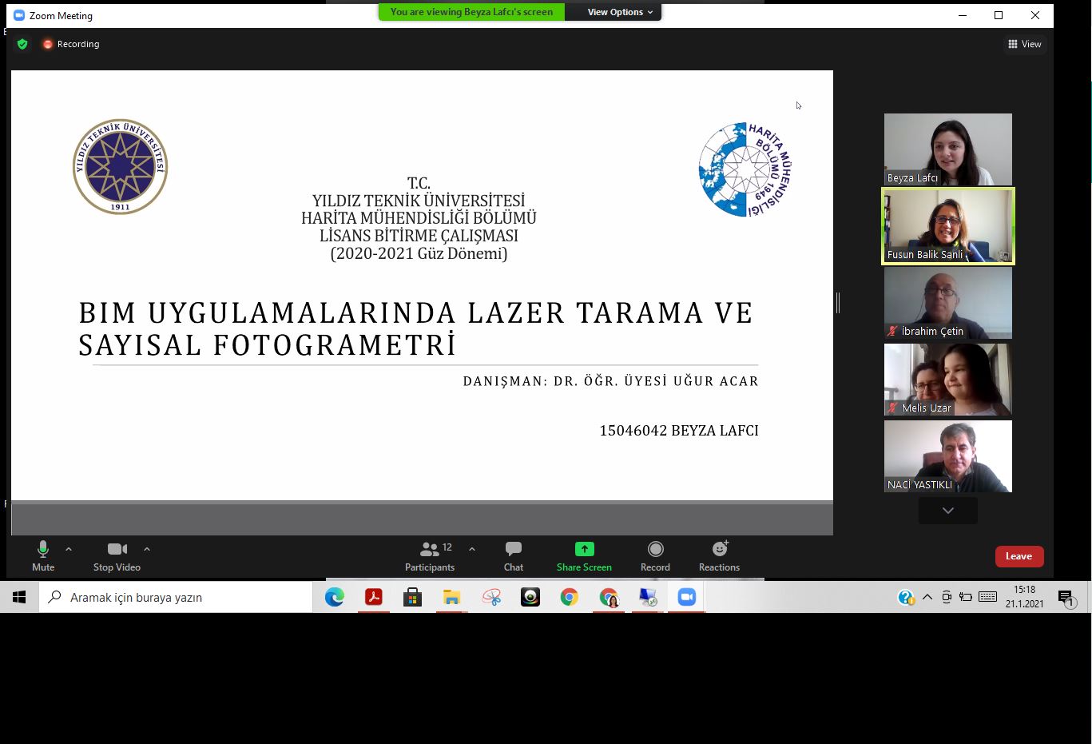
Task: Select NACİ YASTIKLI's video thumbnail
Action: click(x=948, y=456)
